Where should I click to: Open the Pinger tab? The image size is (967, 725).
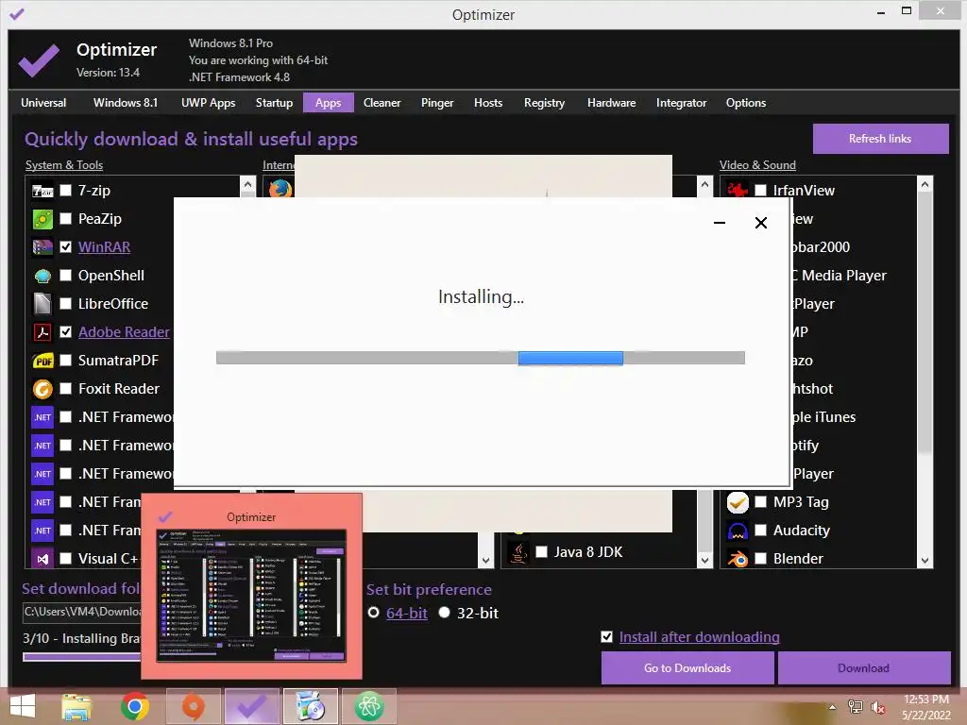coord(437,103)
